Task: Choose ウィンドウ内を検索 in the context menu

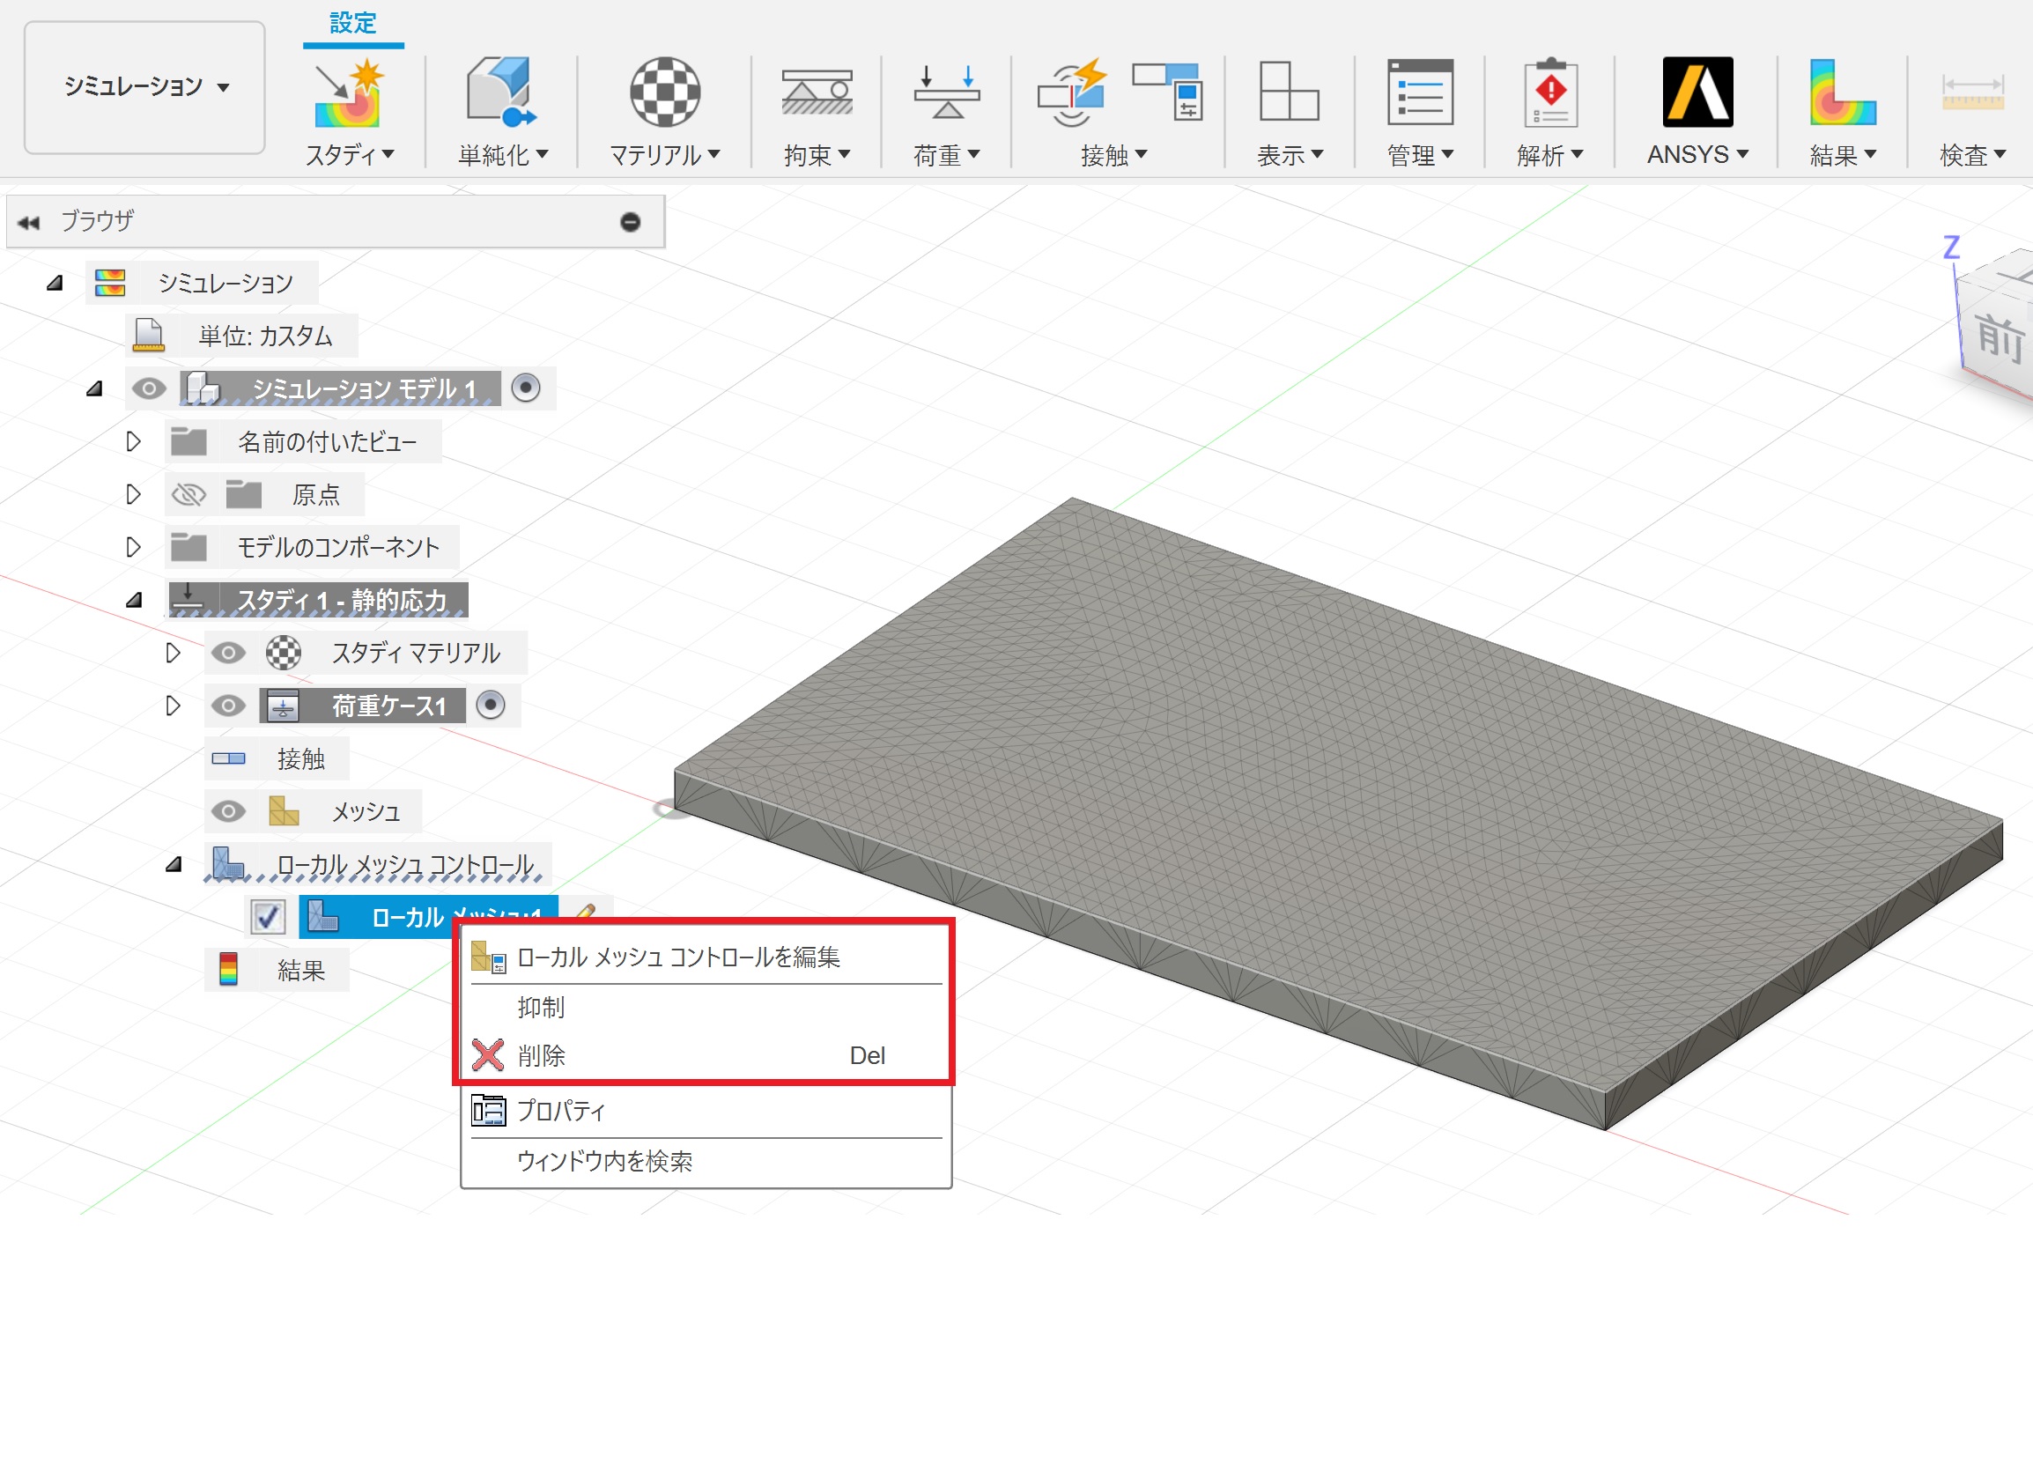Action: point(706,1162)
